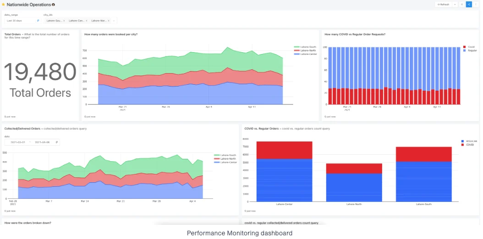Enter fullscreen mode via the fullscreen icon
The image size is (483, 239).
pos(462,4)
